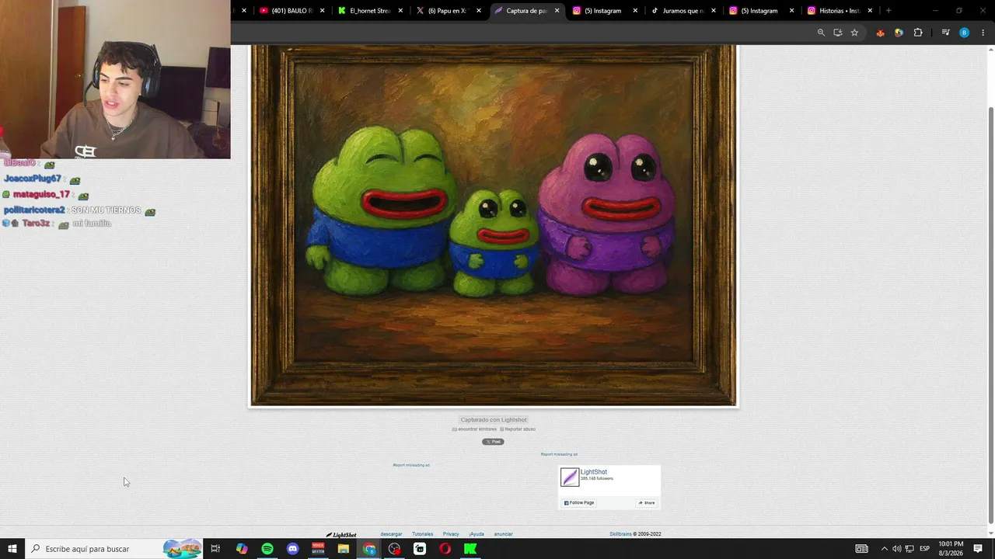This screenshot has height=559, width=995.
Task: Click the Escribe aquí para buscar search box
Action: pyautogui.click(x=114, y=549)
